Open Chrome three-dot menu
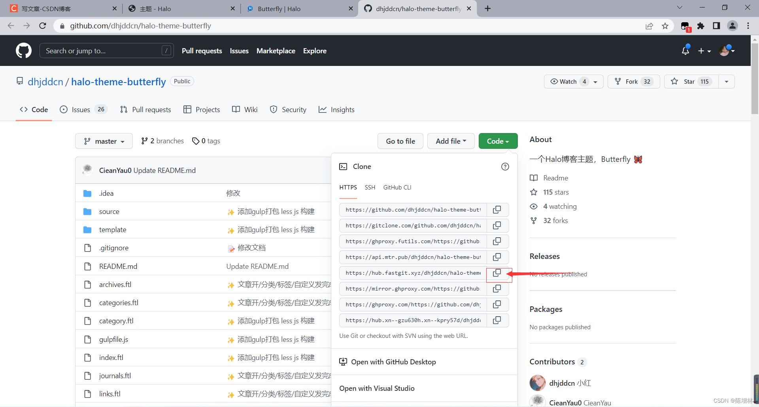The height and width of the screenshot is (407, 759). tap(748, 26)
